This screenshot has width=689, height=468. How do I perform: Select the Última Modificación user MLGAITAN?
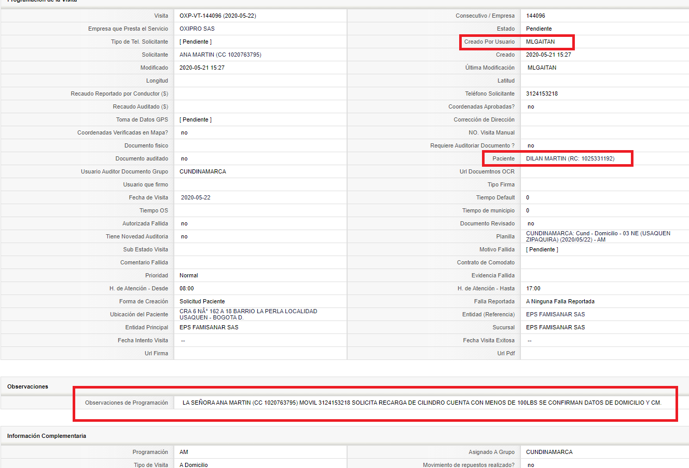coord(542,68)
